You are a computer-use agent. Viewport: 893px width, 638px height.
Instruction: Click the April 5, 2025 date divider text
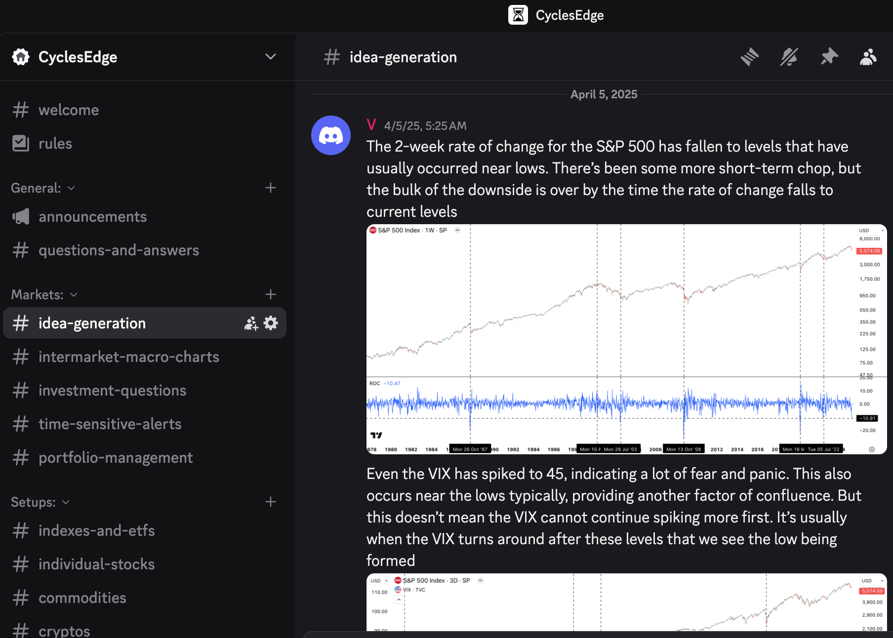tap(604, 94)
